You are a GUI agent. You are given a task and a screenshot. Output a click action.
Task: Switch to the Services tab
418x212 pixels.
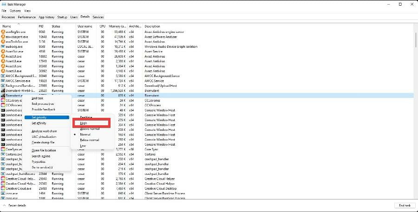click(x=98, y=17)
